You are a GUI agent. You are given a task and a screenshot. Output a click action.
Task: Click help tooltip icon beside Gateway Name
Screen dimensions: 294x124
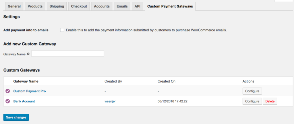[x=28, y=54]
